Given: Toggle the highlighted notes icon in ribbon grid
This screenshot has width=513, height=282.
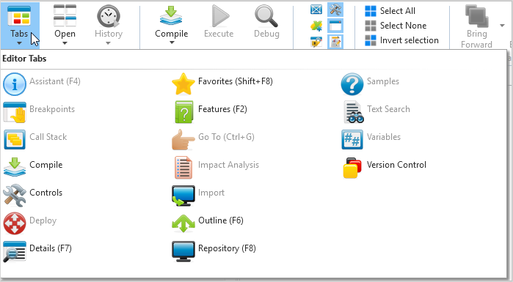Looking at the screenshot, I should pos(335,42).
